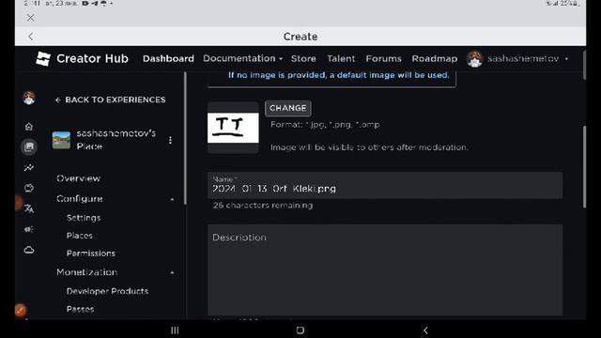
Task: Open the Home icon in sidebar
Action: point(29,127)
